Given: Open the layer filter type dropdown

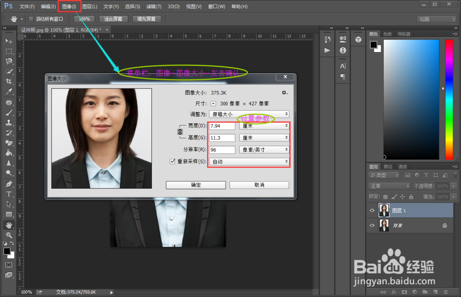Looking at the screenshot, I should click(x=384, y=175).
